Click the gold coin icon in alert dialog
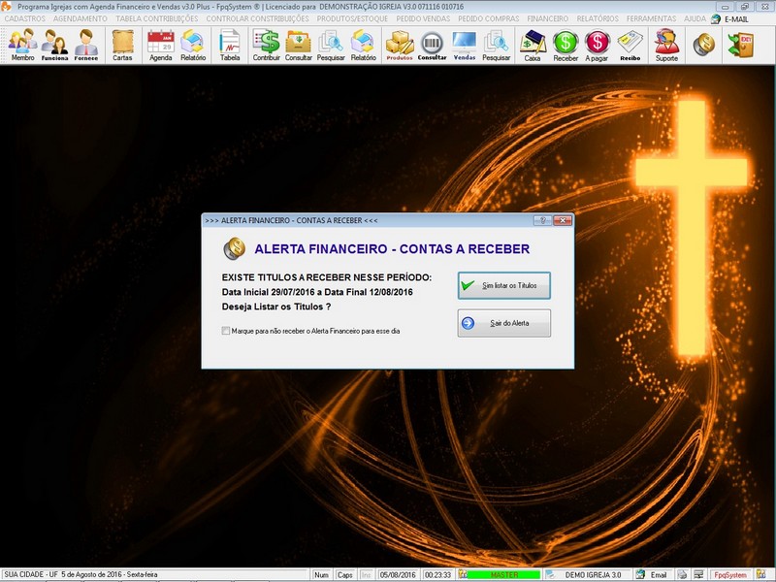 (x=234, y=248)
